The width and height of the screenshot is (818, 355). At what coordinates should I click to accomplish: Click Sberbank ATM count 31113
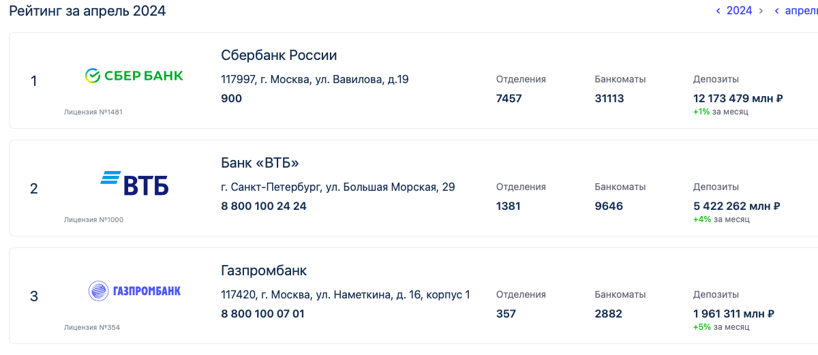(x=609, y=98)
